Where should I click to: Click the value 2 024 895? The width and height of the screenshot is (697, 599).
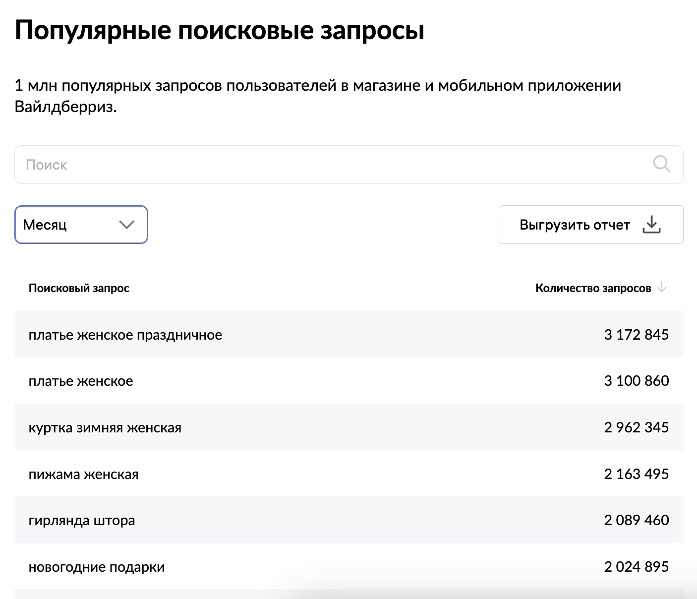637,567
